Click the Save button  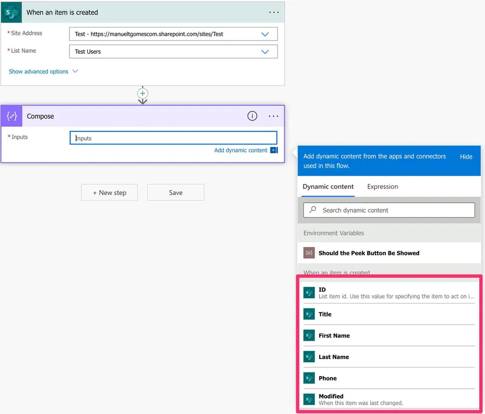[176, 192]
